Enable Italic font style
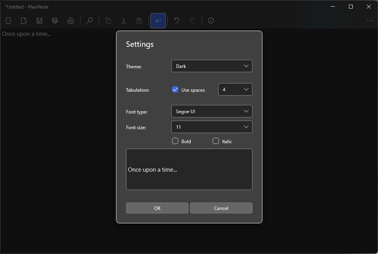 click(216, 141)
